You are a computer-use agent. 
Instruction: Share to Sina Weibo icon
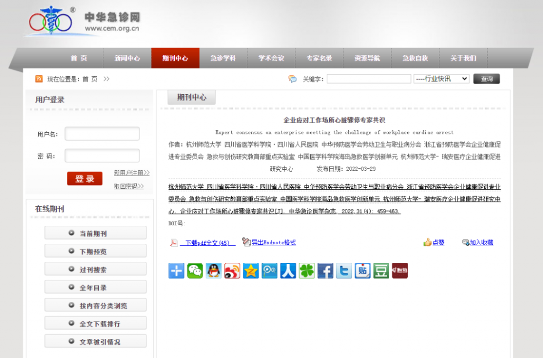pos(232,271)
